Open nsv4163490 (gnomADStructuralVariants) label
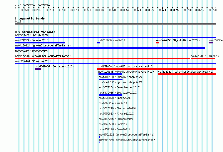 [186, 72]
